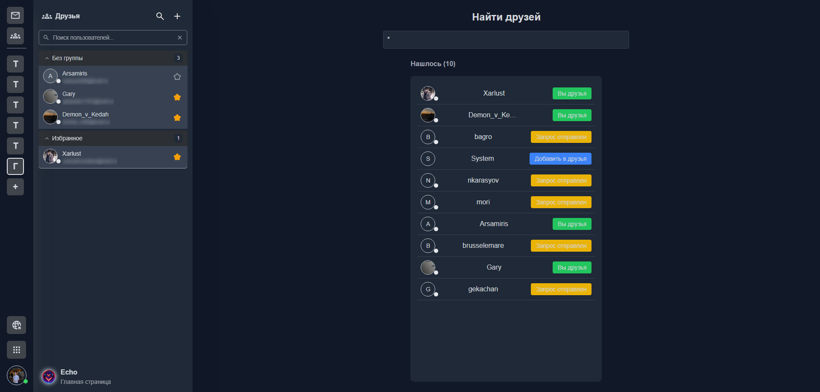Open the messages envelope icon
The width and height of the screenshot is (820, 392).
tap(15, 15)
